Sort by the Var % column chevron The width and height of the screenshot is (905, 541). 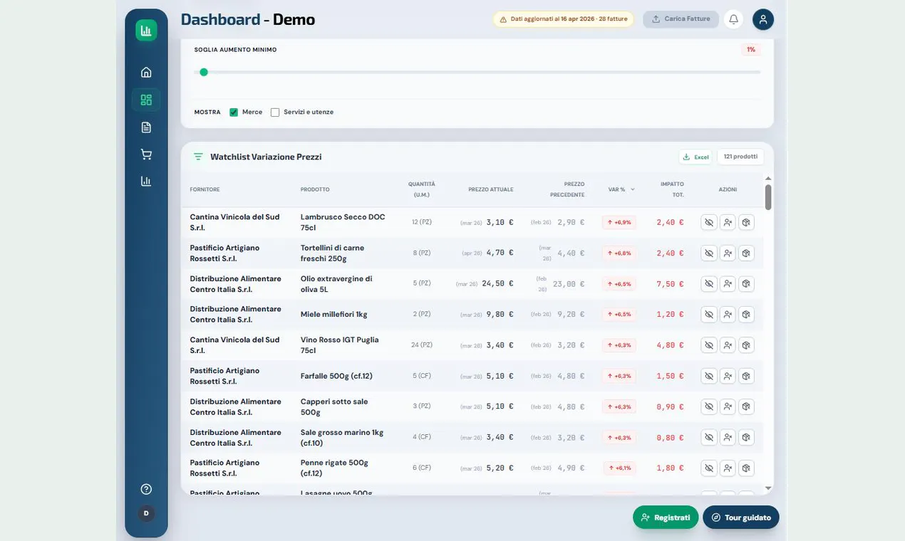[x=632, y=189]
